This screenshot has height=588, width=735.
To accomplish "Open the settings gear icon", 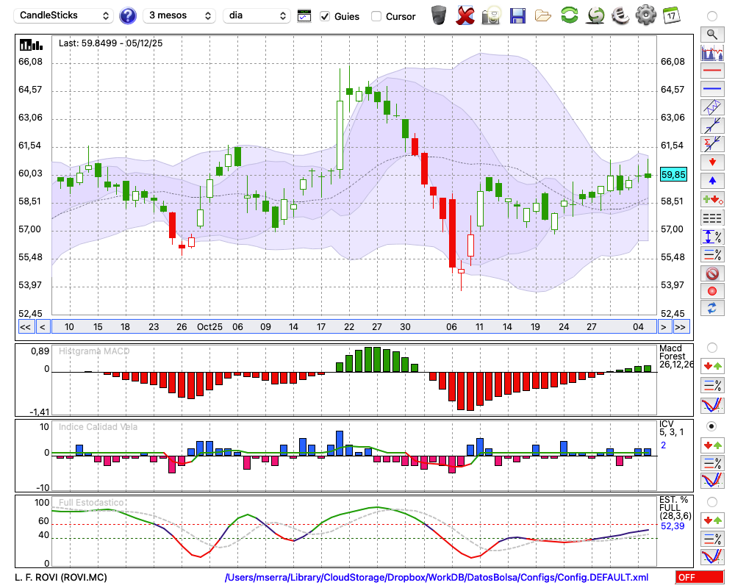I will tap(645, 15).
